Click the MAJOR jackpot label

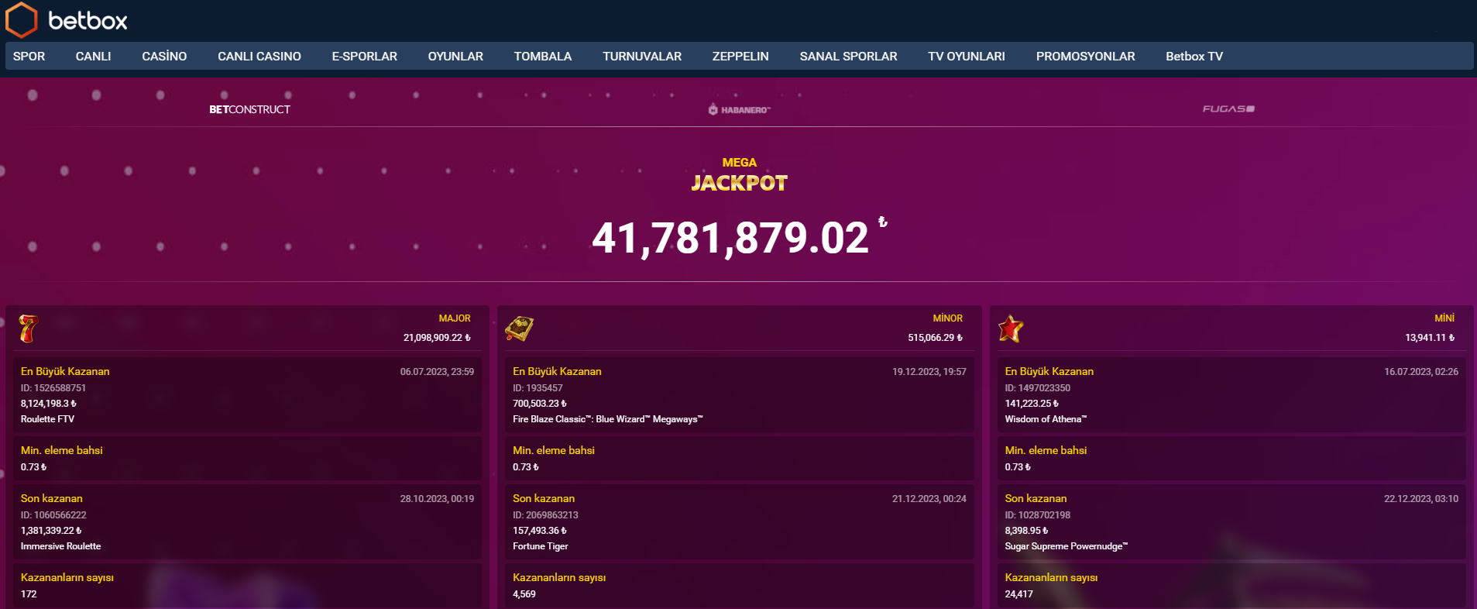point(455,318)
